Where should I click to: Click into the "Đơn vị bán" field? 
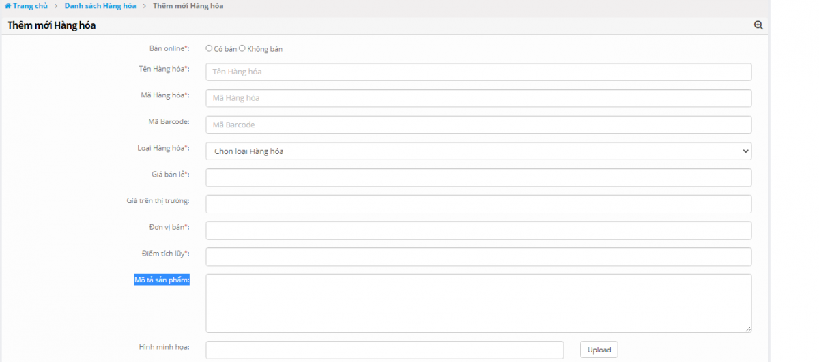(478, 230)
